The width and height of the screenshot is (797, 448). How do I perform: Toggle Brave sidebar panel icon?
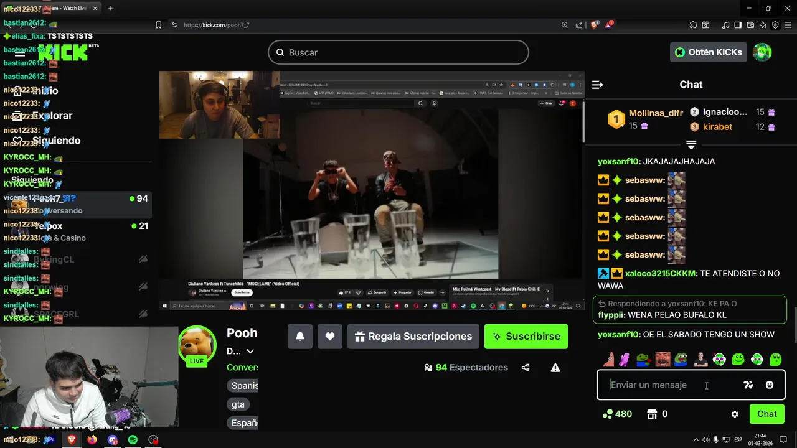coord(737,25)
